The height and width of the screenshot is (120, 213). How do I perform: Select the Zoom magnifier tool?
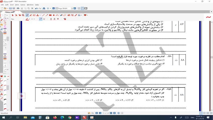(23, 15)
